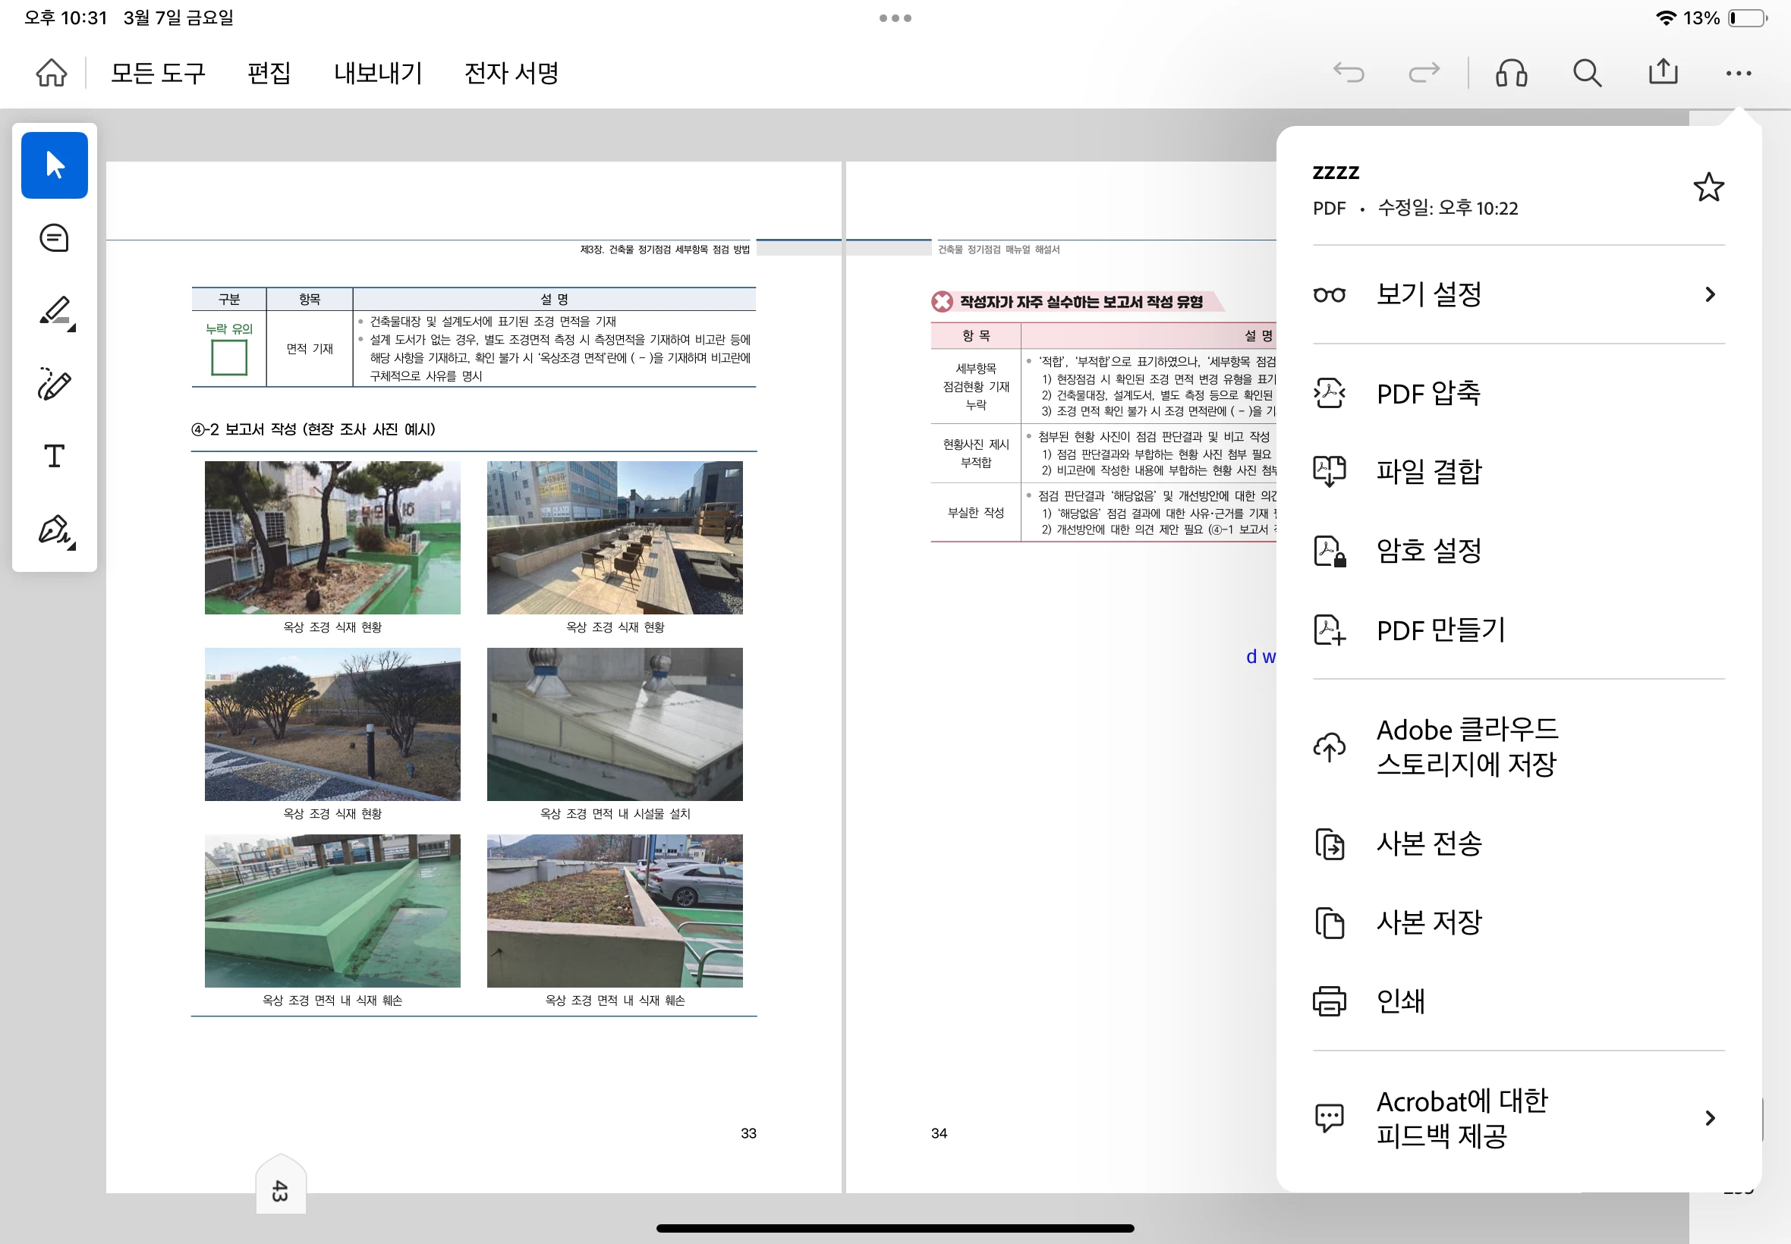Toggle the favorite star for zzzz
Screen dimensions: 1791x1244
point(1708,187)
